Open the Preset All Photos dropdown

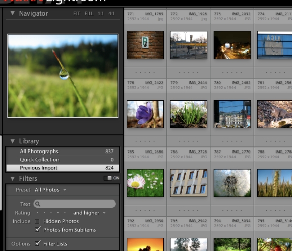click(50, 190)
